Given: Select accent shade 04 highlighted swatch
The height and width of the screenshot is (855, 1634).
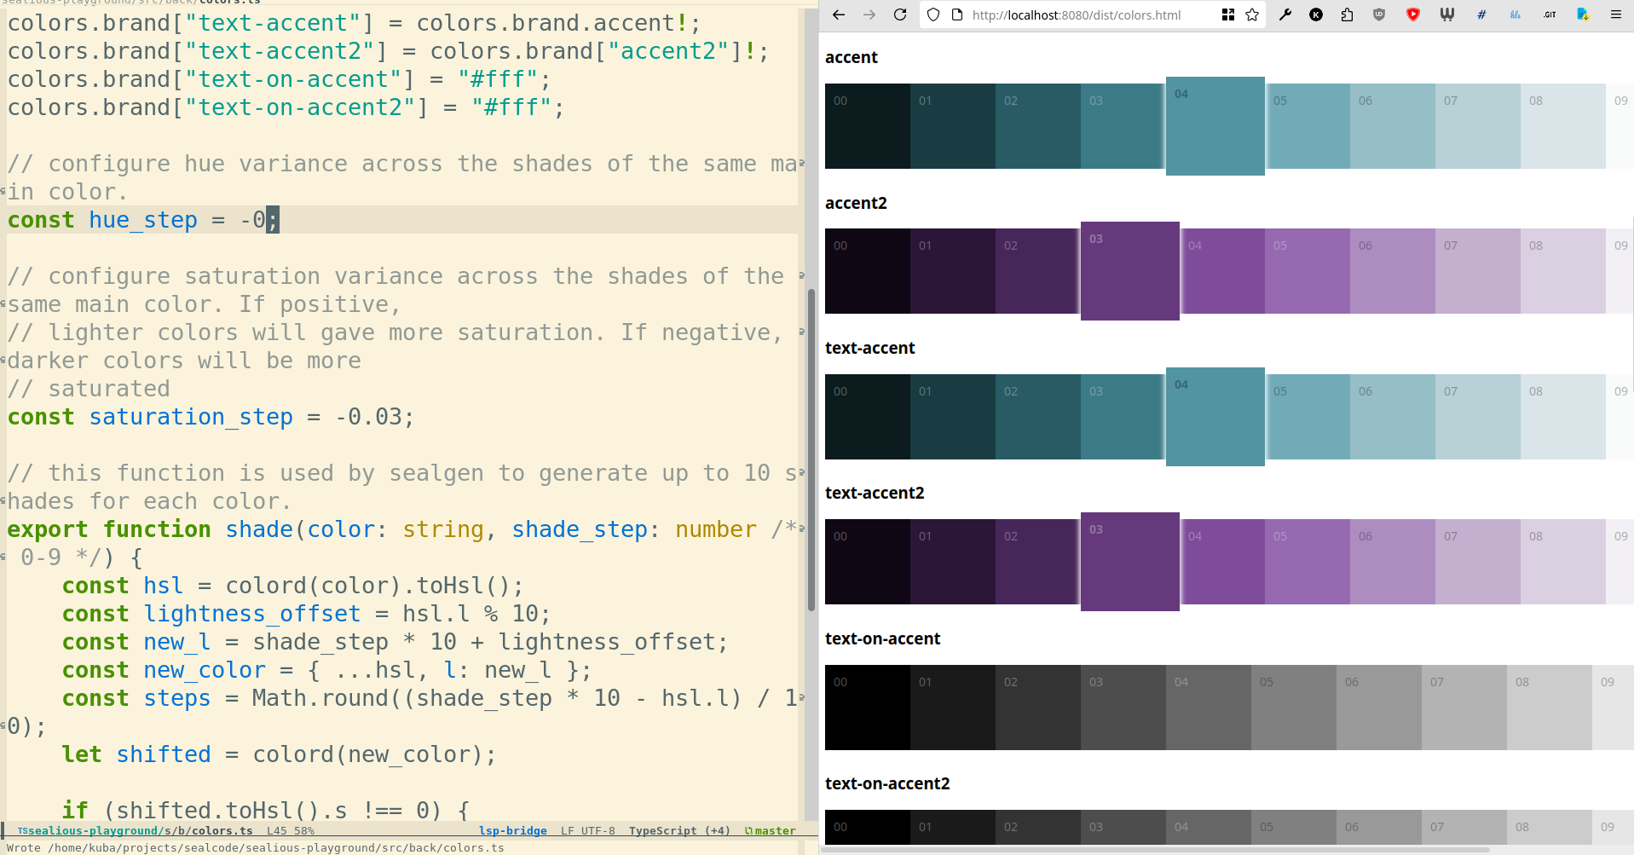Looking at the screenshot, I should pyautogui.click(x=1215, y=126).
